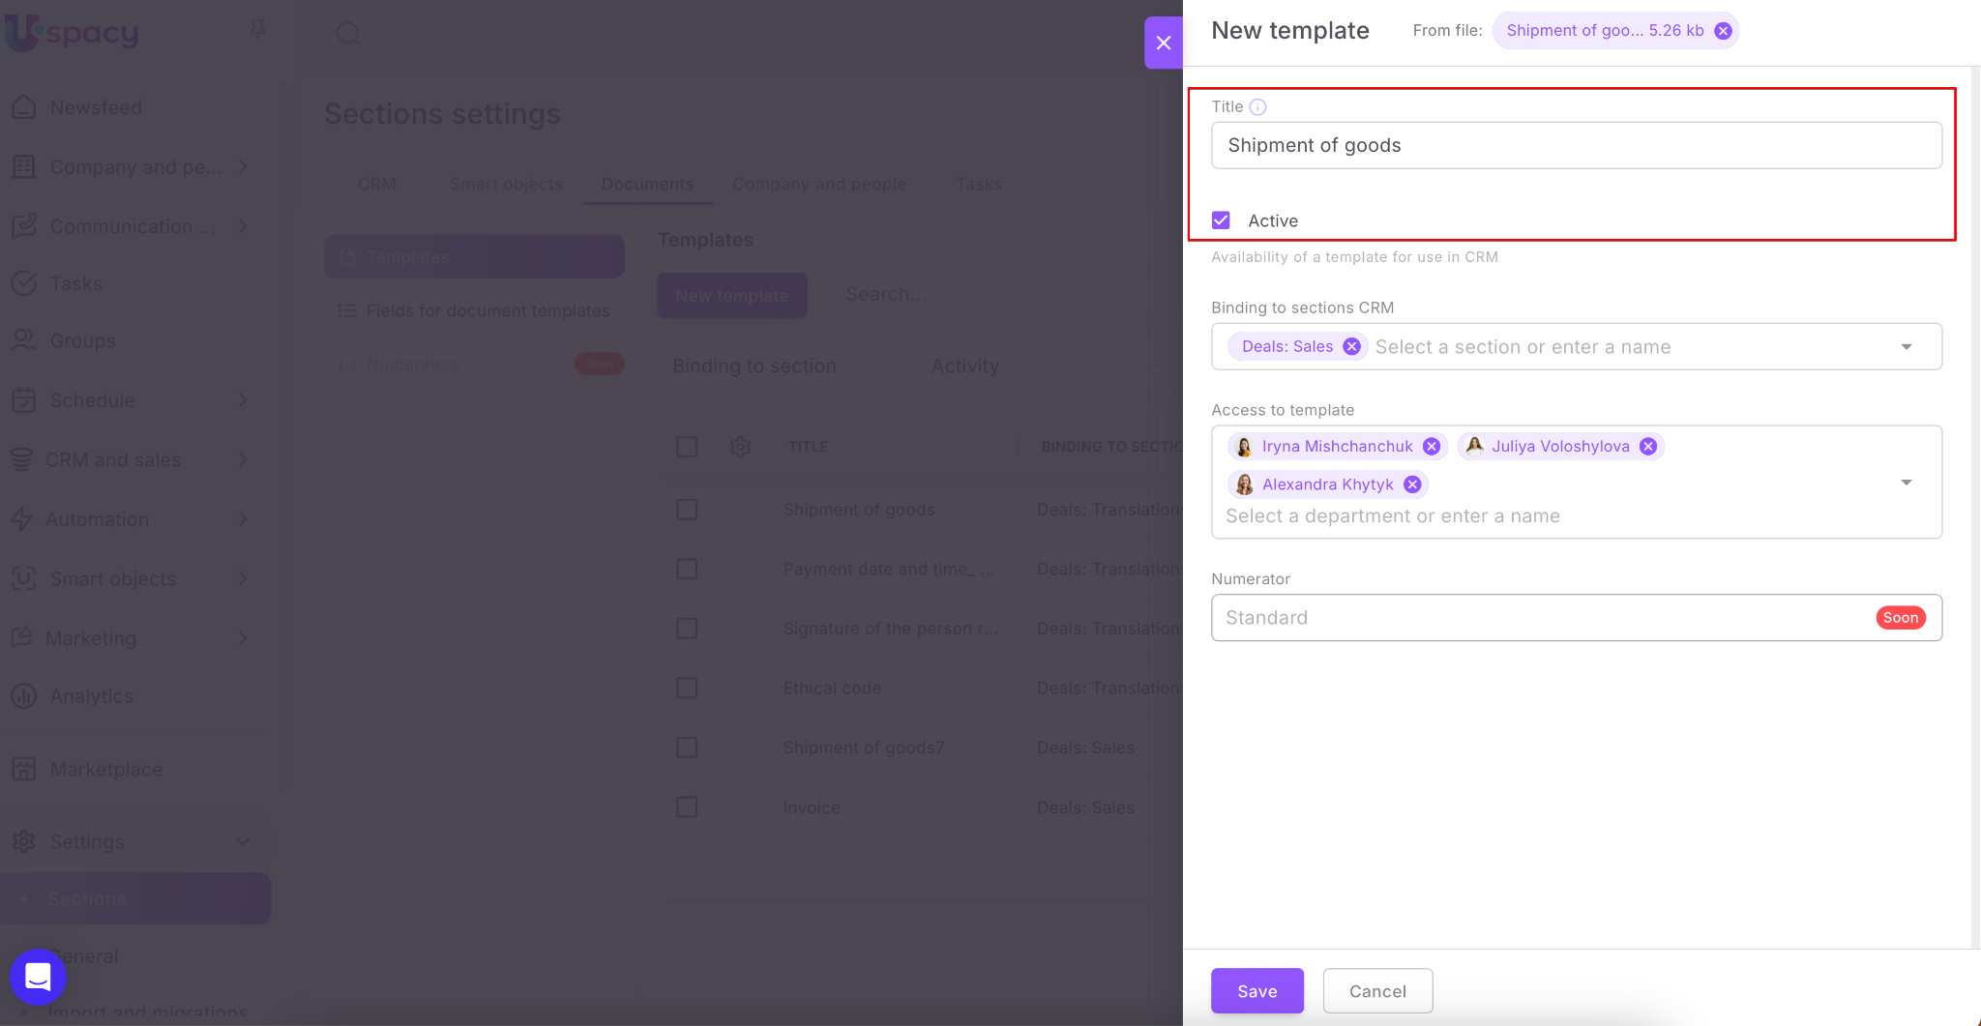Save the new template
Viewport: 1981px width, 1026px height.
click(x=1257, y=991)
